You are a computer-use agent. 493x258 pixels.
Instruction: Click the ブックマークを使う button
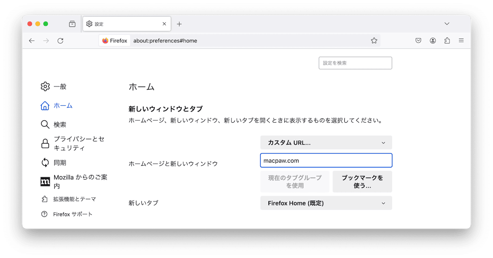click(x=362, y=181)
